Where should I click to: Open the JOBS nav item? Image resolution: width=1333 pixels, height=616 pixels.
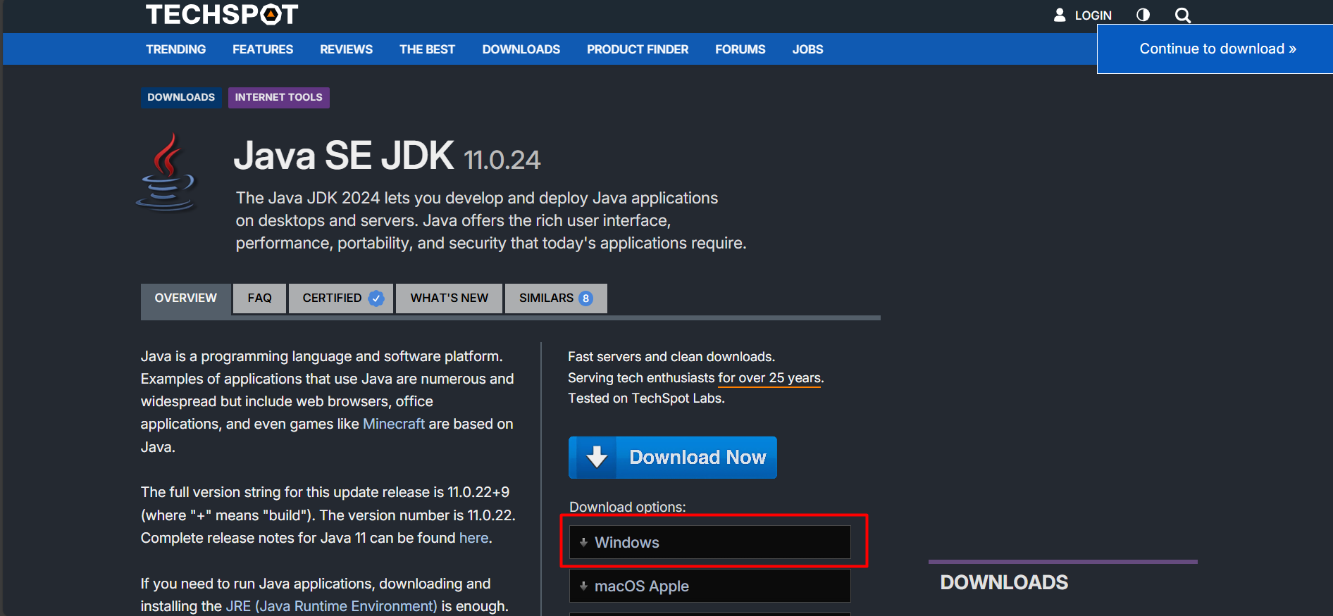[x=807, y=49]
